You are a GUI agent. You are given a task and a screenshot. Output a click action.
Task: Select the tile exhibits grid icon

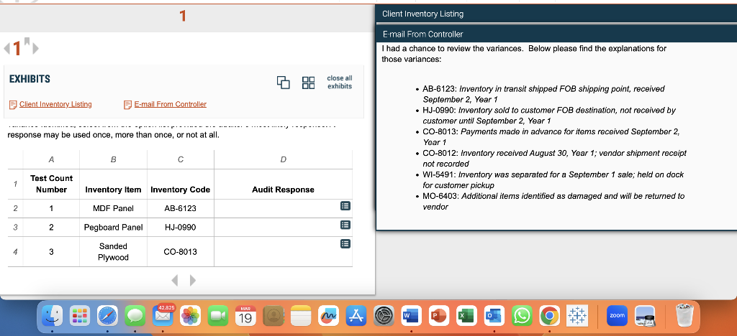click(308, 83)
